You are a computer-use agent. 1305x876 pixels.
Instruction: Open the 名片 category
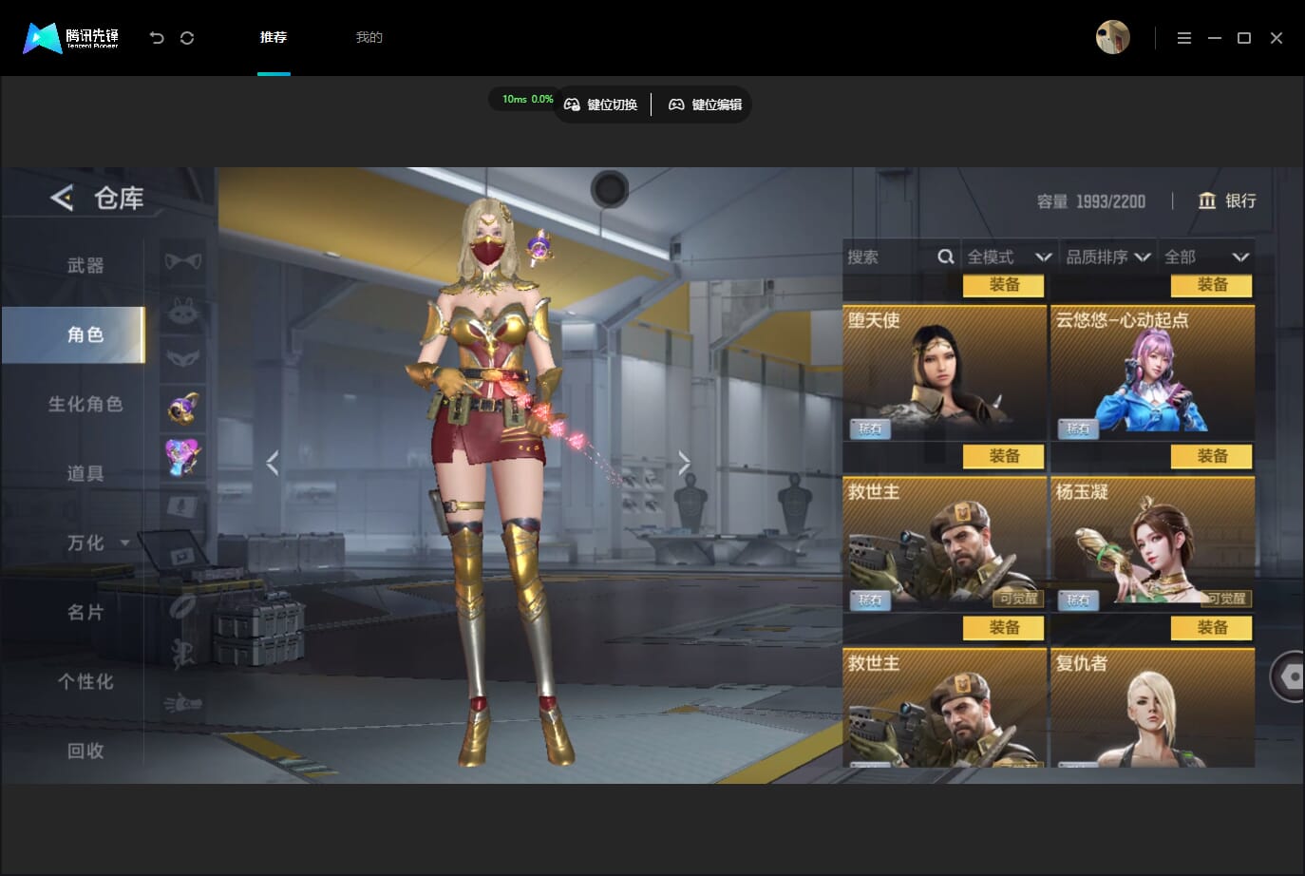85,612
